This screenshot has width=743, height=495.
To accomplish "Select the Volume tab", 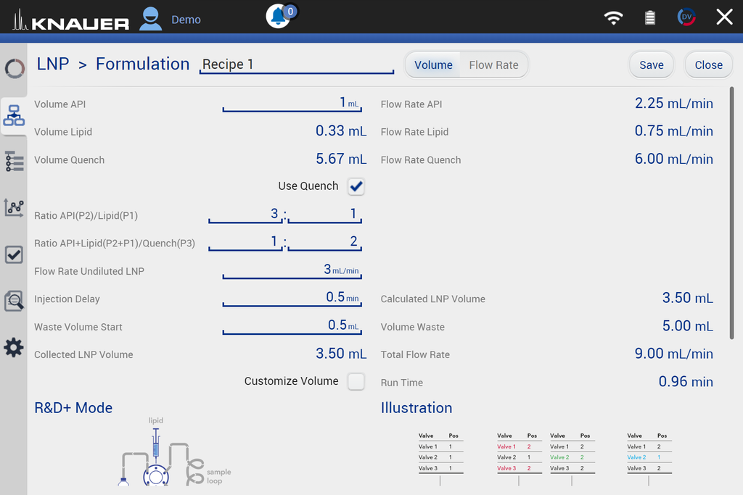I will click(433, 65).
